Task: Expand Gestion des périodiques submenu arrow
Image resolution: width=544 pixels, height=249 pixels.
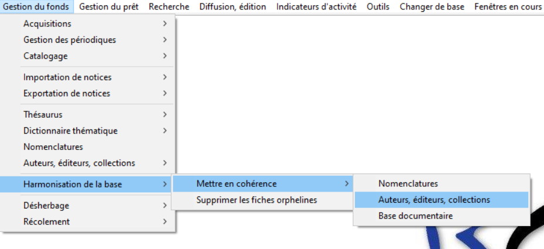Action: coord(165,40)
